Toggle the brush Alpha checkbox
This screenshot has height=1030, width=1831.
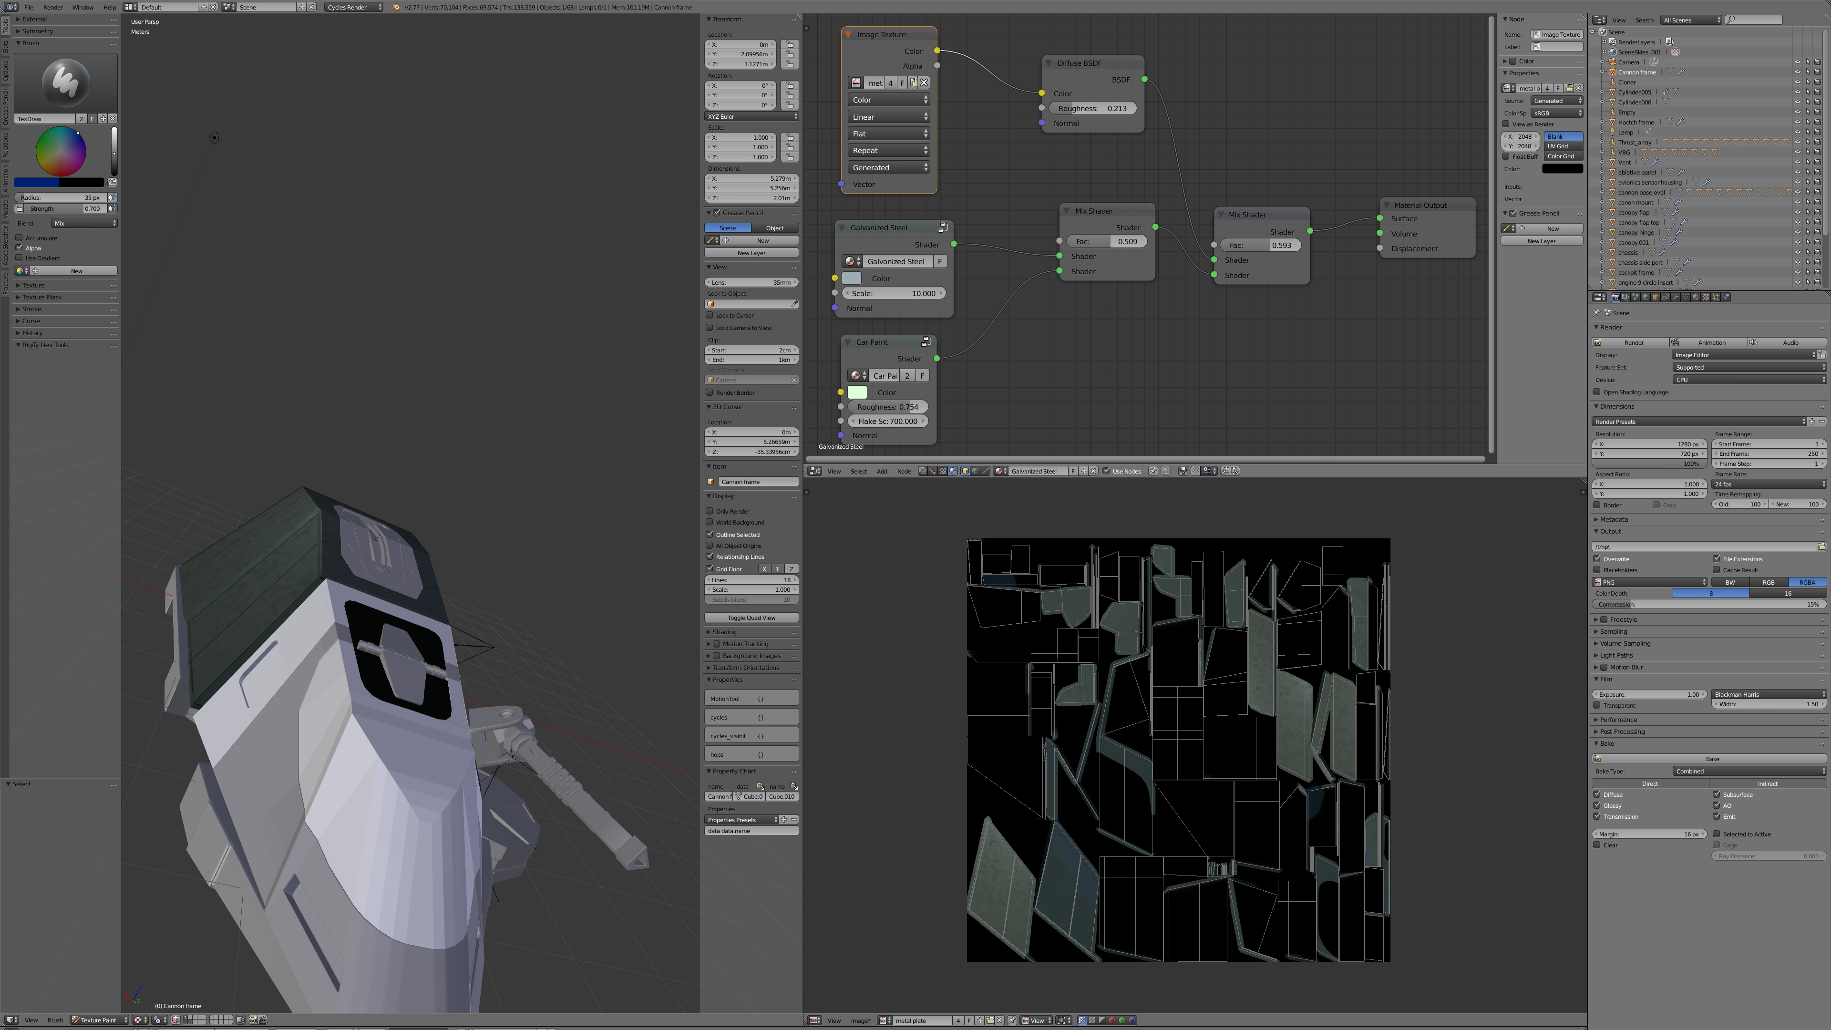click(x=19, y=248)
